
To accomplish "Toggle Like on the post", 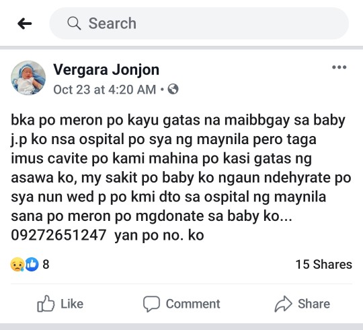I will (x=61, y=304).
